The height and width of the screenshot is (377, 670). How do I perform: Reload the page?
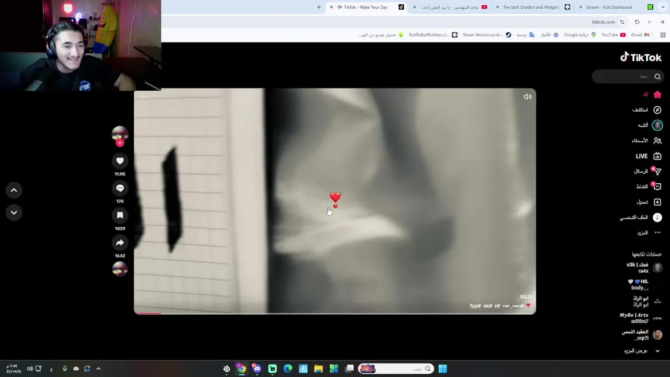637,22
